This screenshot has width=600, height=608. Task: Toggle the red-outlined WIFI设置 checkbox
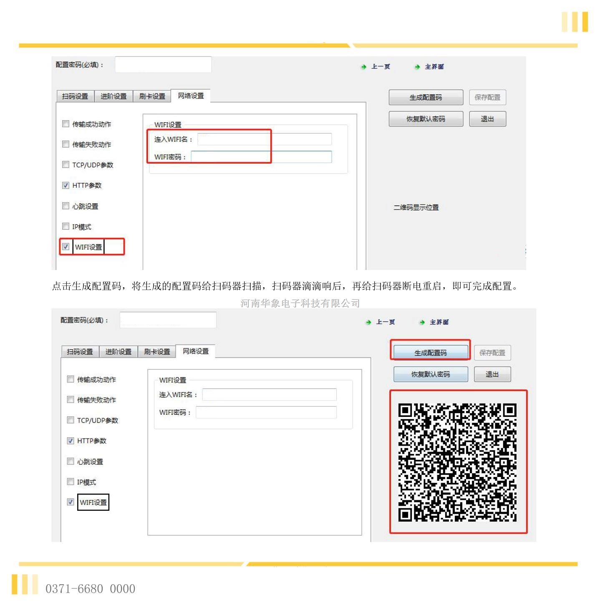pyautogui.click(x=66, y=247)
